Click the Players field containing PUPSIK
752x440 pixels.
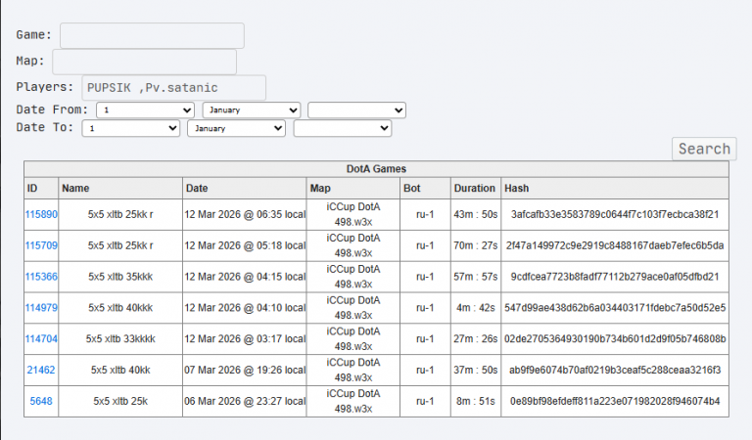[x=173, y=88]
